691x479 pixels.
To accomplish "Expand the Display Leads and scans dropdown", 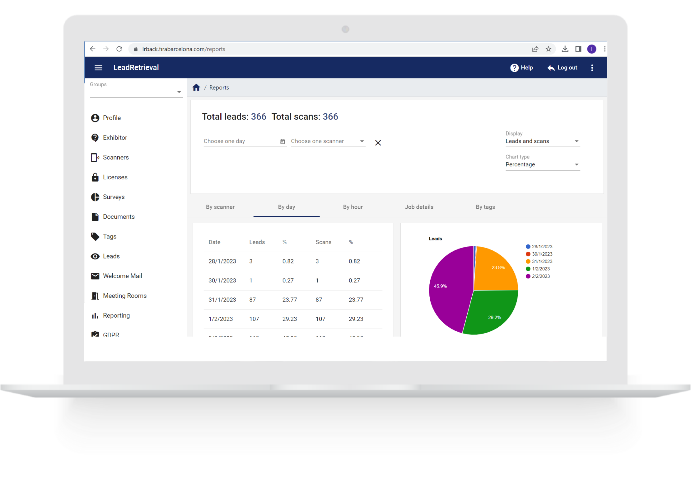I will coord(542,141).
